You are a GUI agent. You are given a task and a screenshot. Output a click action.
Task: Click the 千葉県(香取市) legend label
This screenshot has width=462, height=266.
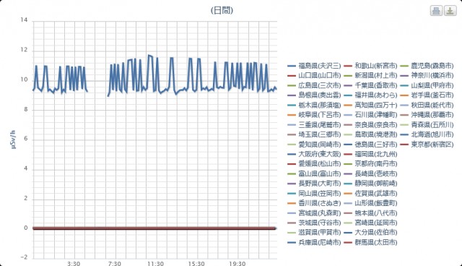point(376,85)
